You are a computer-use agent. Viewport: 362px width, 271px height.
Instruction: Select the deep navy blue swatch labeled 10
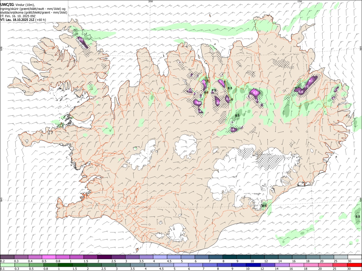click(x=253, y=265)
